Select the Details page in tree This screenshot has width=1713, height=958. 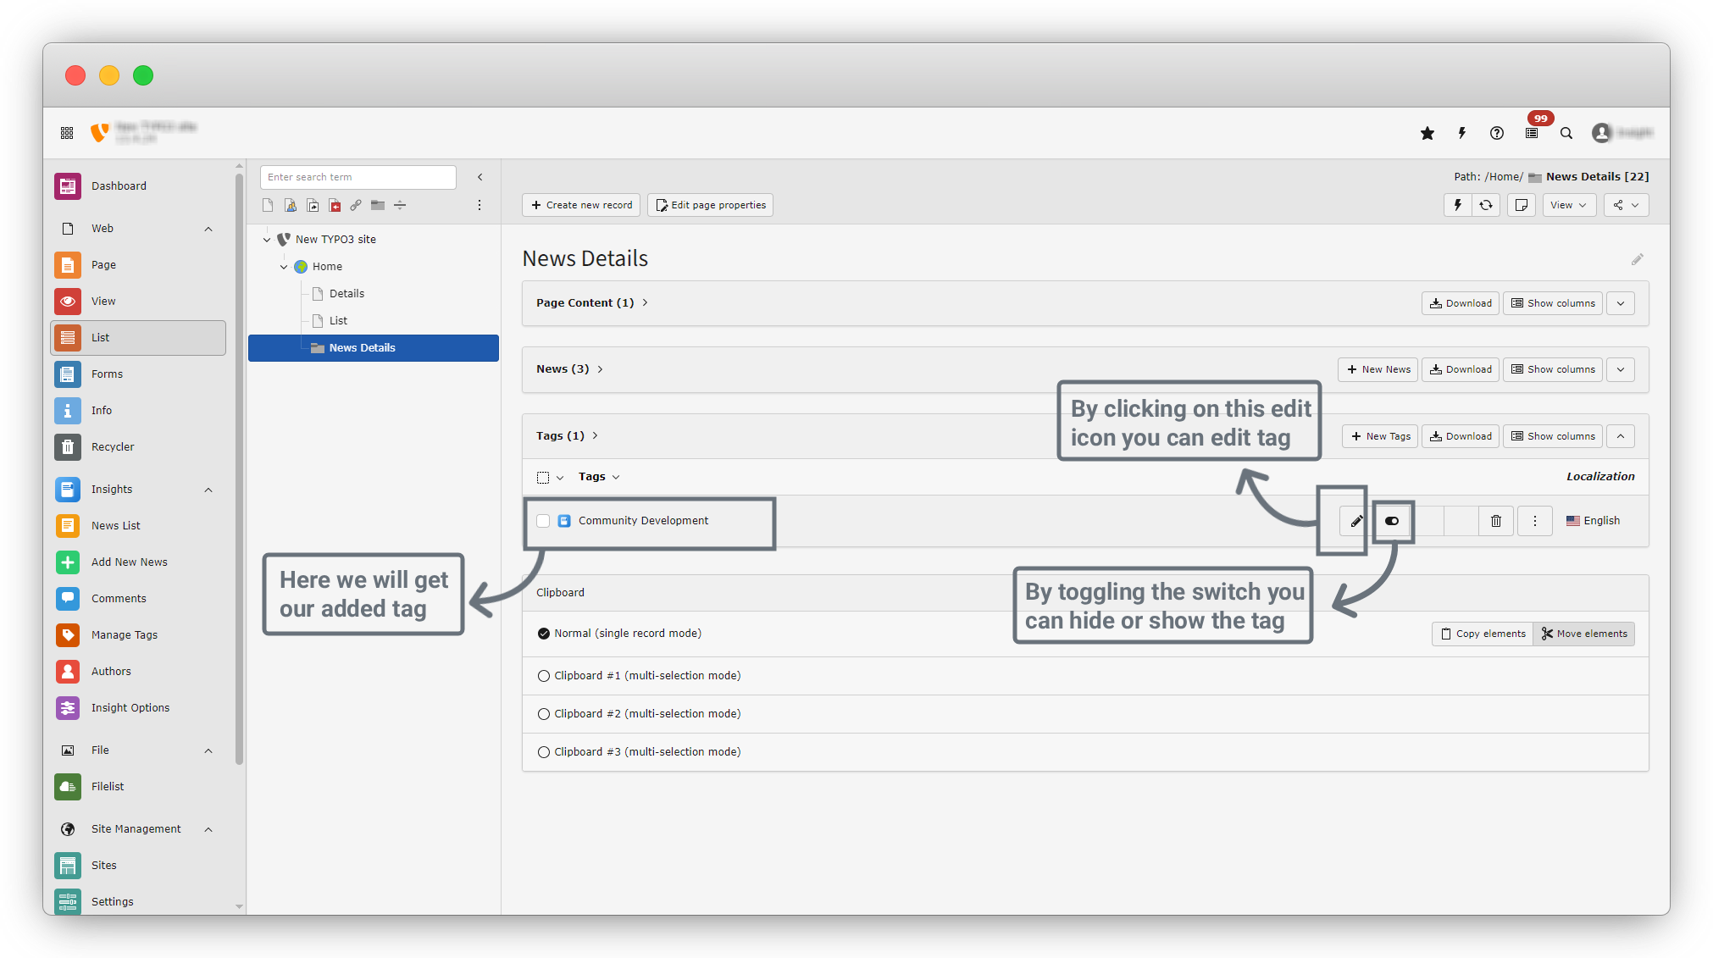click(346, 294)
